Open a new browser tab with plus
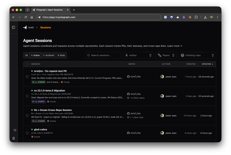231x155 pixels. 74,10
